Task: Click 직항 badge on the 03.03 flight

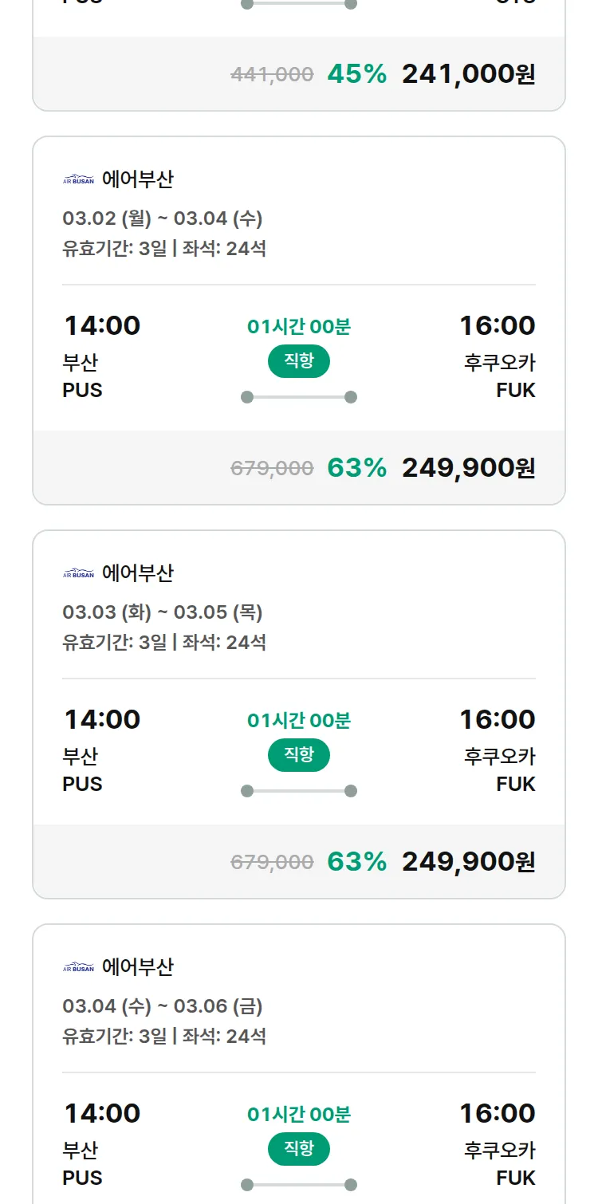Action: (x=299, y=755)
